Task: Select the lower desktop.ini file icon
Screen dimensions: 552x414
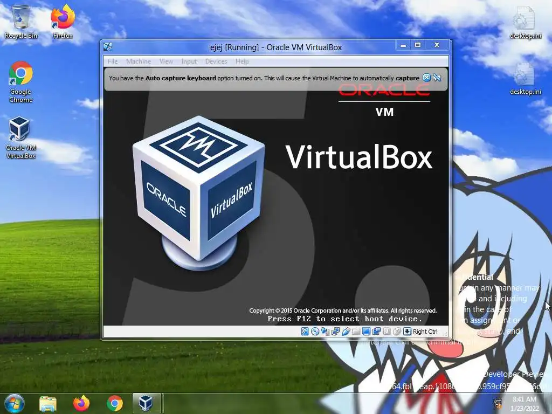Action: (x=526, y=79)
